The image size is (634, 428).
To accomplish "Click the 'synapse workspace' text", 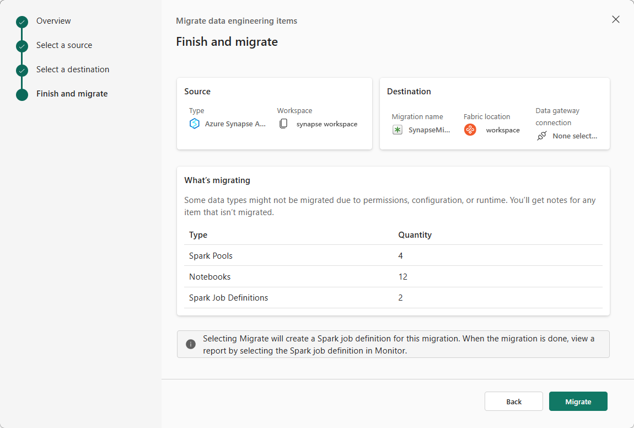I will [327, 124].
